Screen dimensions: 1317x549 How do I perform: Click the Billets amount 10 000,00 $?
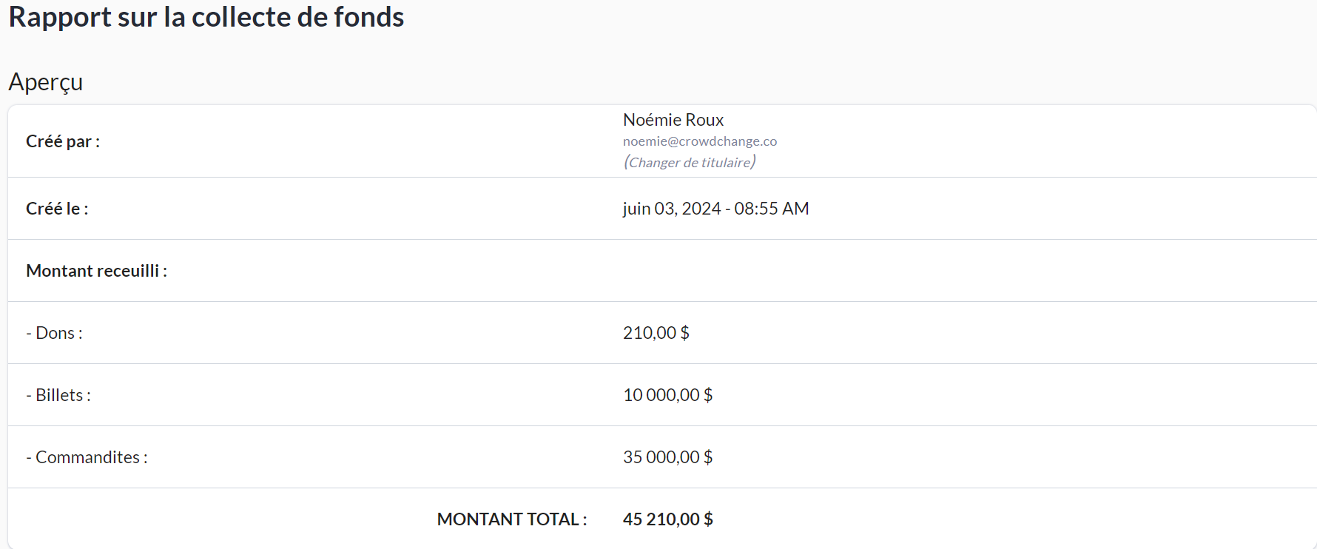point(667,395)
